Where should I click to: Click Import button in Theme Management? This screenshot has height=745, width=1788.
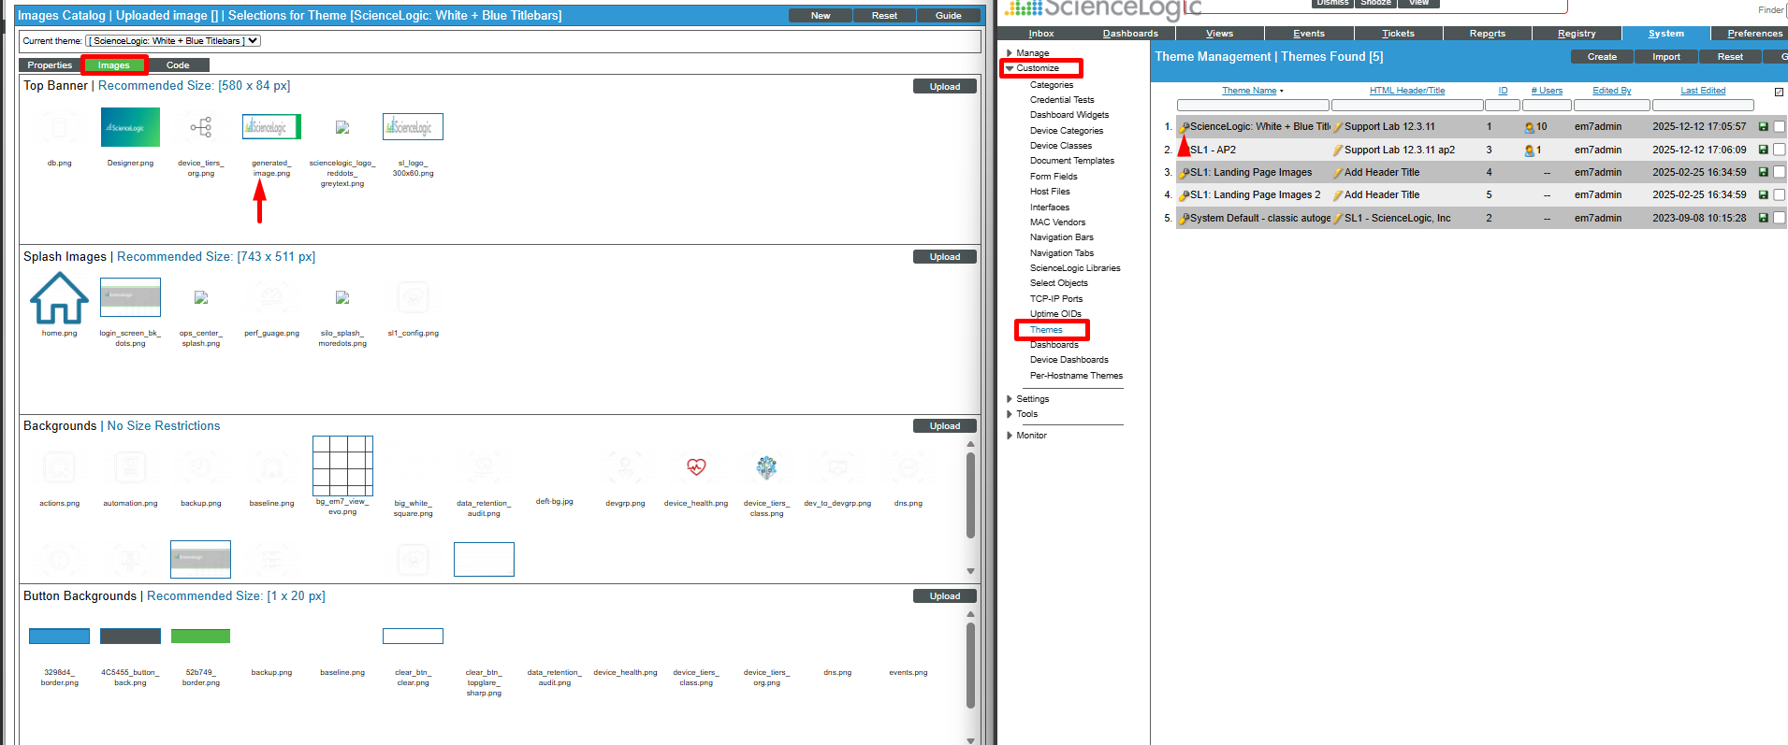click(x=1666, y=57)
